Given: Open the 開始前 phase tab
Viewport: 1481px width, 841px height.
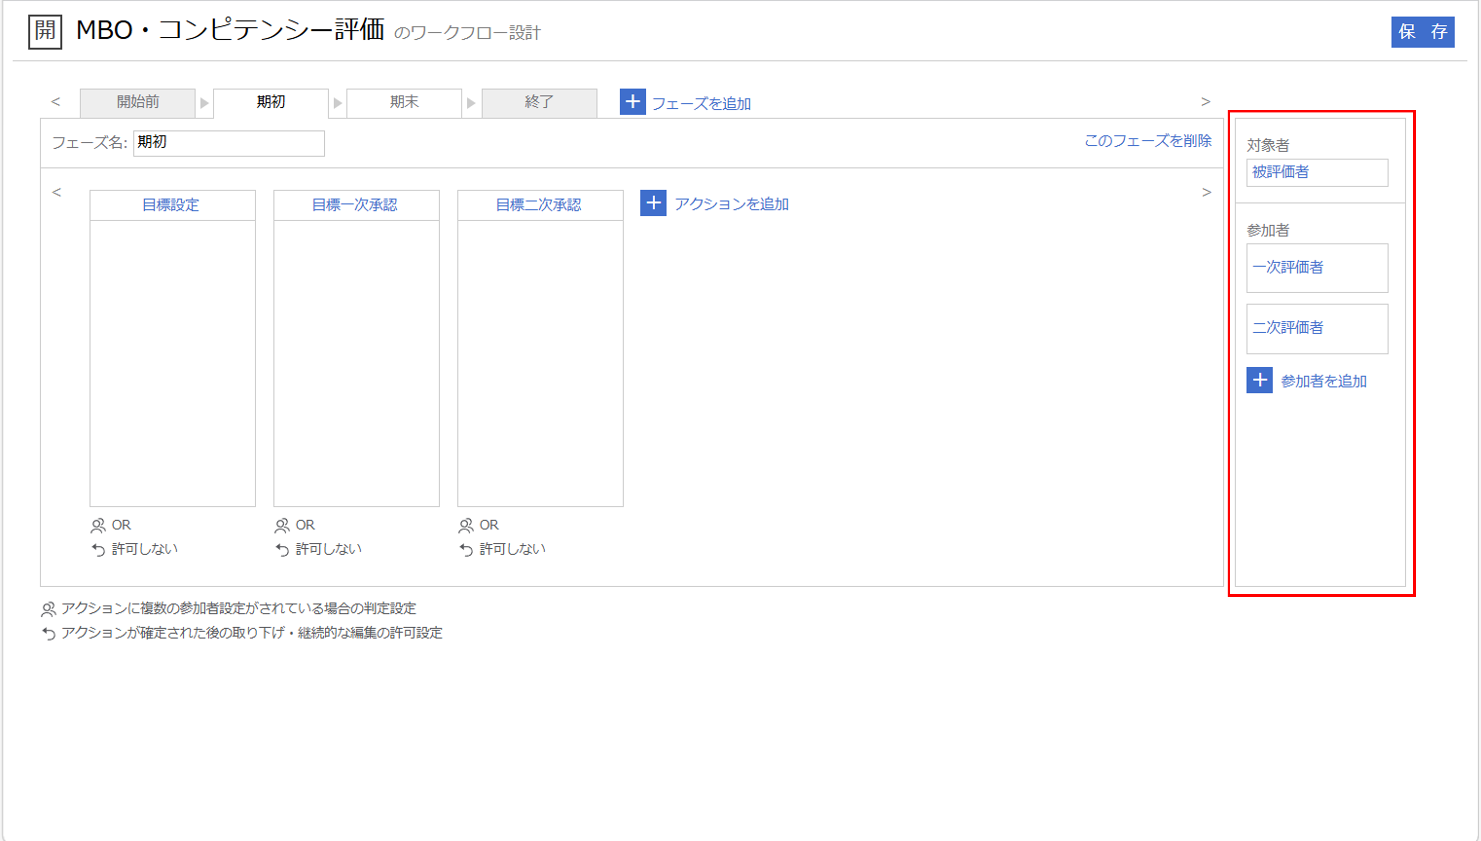Looking at the screenshot, I should pyautogui.click(x=138, y=103).
